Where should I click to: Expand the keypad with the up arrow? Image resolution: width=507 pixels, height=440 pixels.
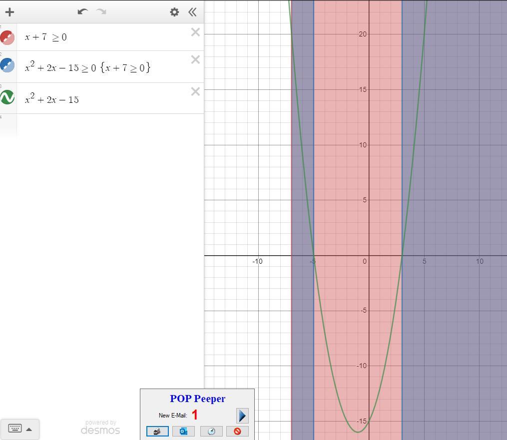tap(29, 430)
